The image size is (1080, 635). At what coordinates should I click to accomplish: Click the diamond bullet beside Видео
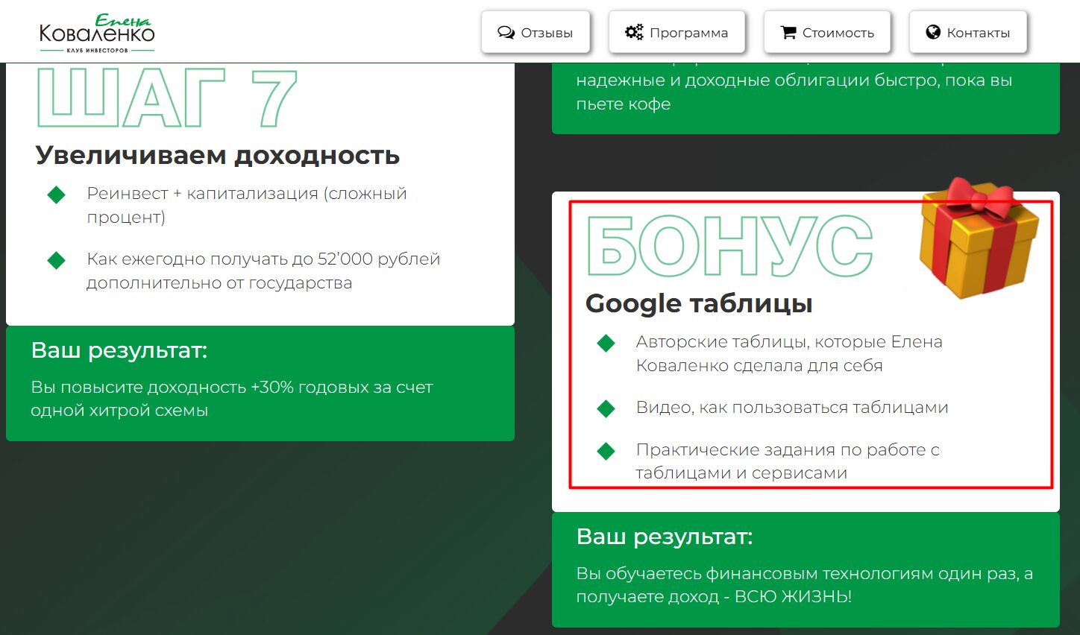pyautogui.click(x=606, y=408)
